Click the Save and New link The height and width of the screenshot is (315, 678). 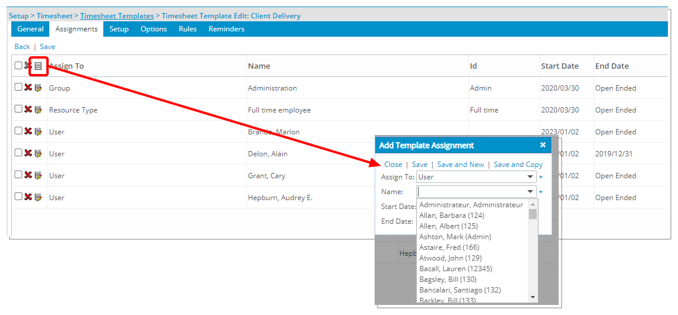point(460,165)
